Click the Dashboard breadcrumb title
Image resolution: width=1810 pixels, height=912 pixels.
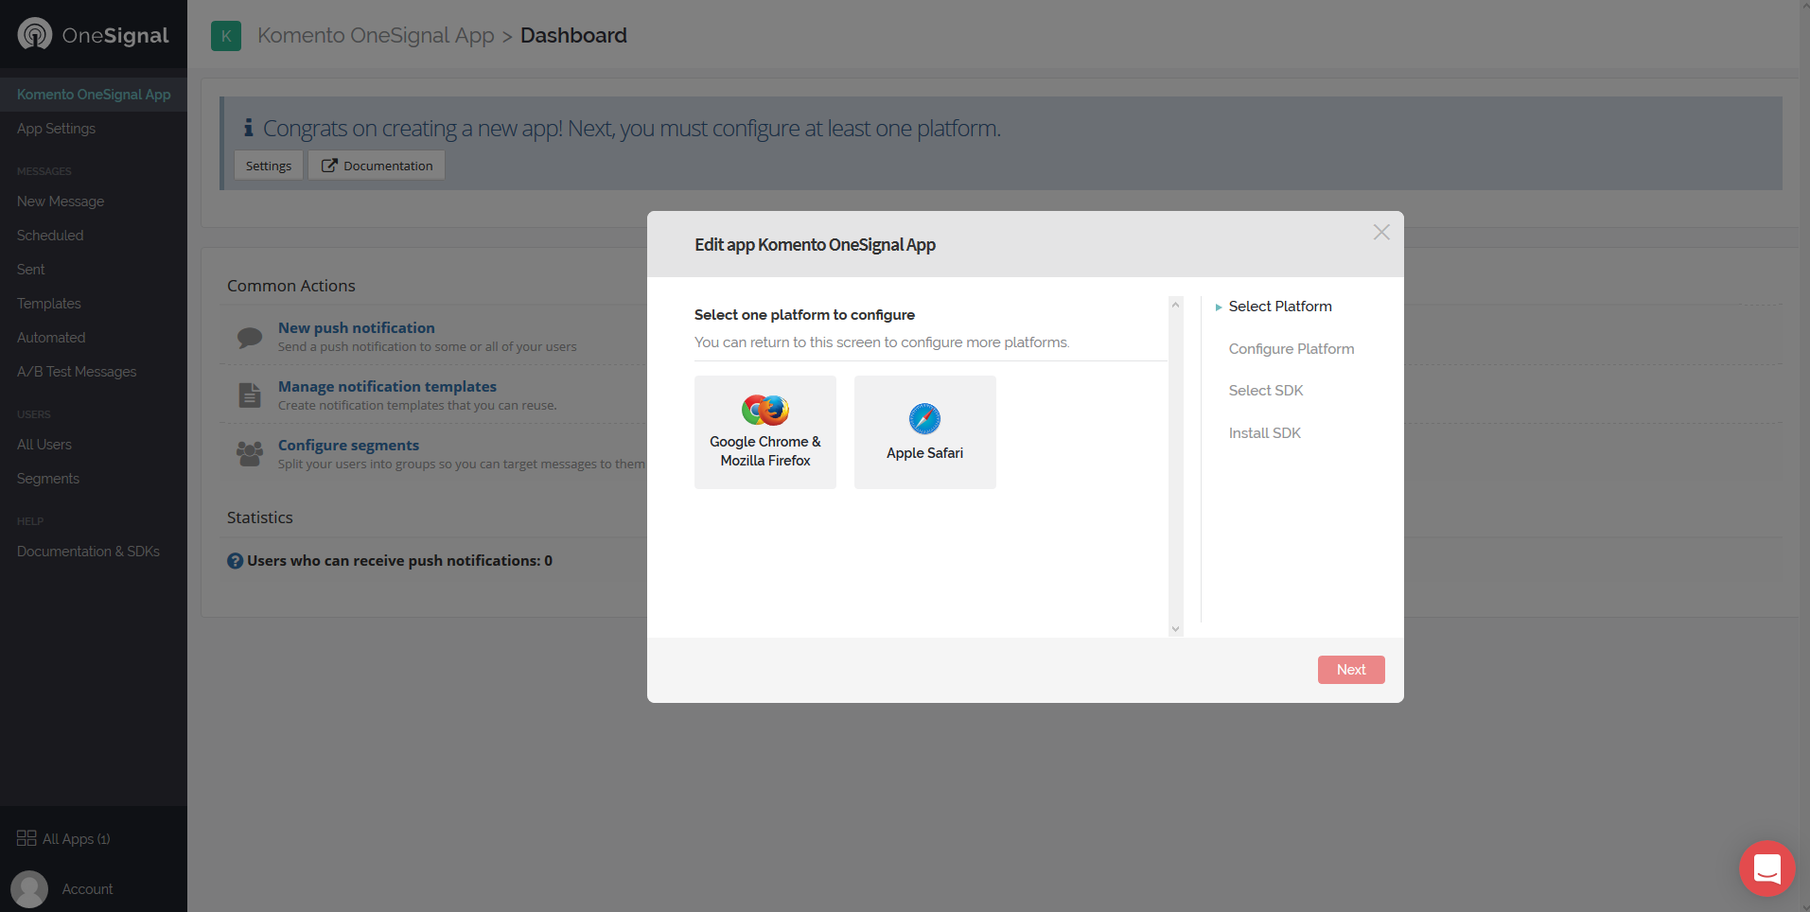573,36
